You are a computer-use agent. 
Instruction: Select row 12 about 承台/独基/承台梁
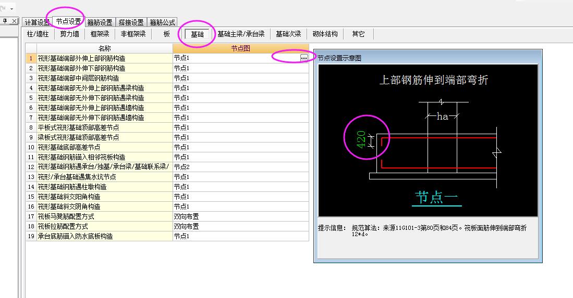click(104, 167)
